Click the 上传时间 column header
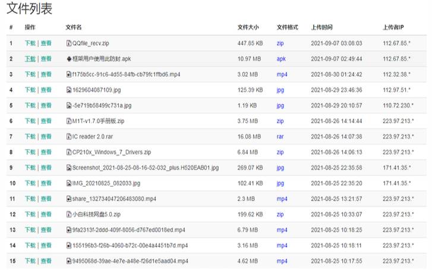Image resolution: width=432 pixels, height=270 pixels. (x=322, y=27)
